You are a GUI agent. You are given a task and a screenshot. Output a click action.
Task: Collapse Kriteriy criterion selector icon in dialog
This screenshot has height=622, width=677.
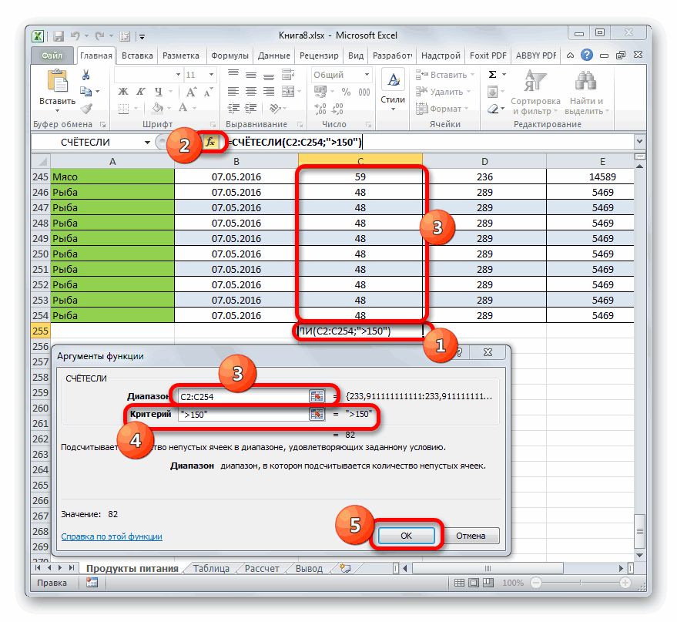[x=317, y=414]
